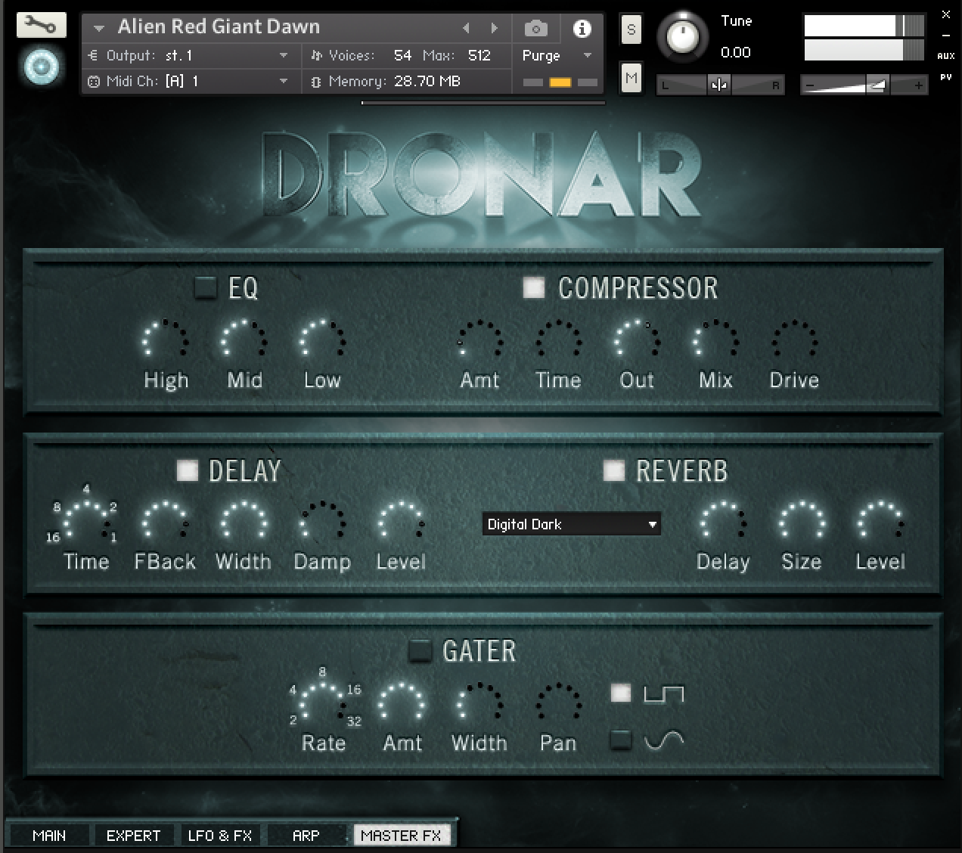The image size is (962, 853).
Task: Center the stereo pan slider
Action: pos(718,85)
